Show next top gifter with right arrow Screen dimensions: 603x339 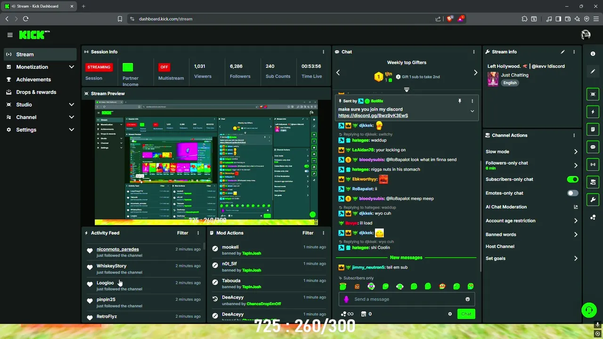[475, 73]
